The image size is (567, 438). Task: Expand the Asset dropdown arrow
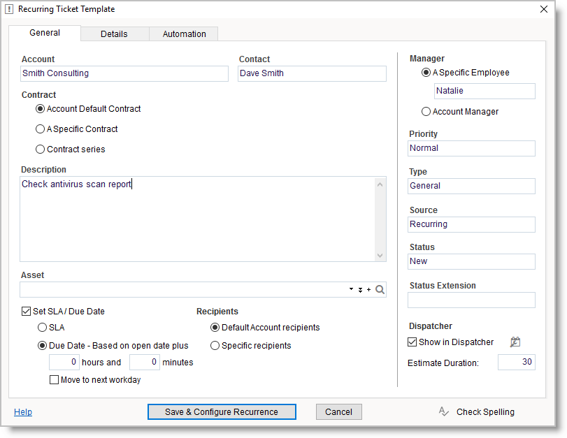(351, 290)
